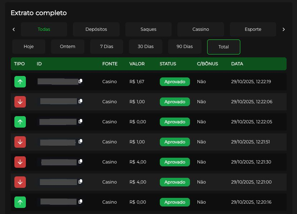Click Aprovado status badge on first row
The width and height of the screenshot is (297, 214).
[x=175, y=82]
